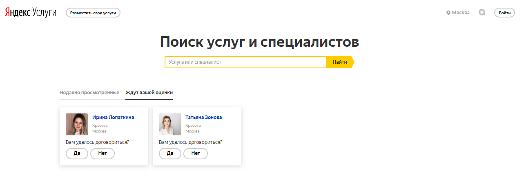Open the chat messages icon
The image size is (524, 176).
[x=482, y=13]
